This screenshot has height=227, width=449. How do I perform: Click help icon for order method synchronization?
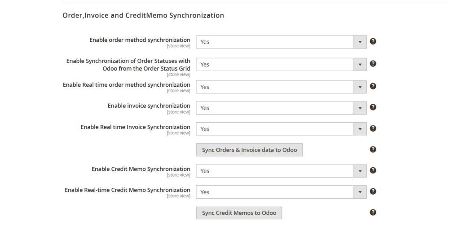[x=373, y=41]
